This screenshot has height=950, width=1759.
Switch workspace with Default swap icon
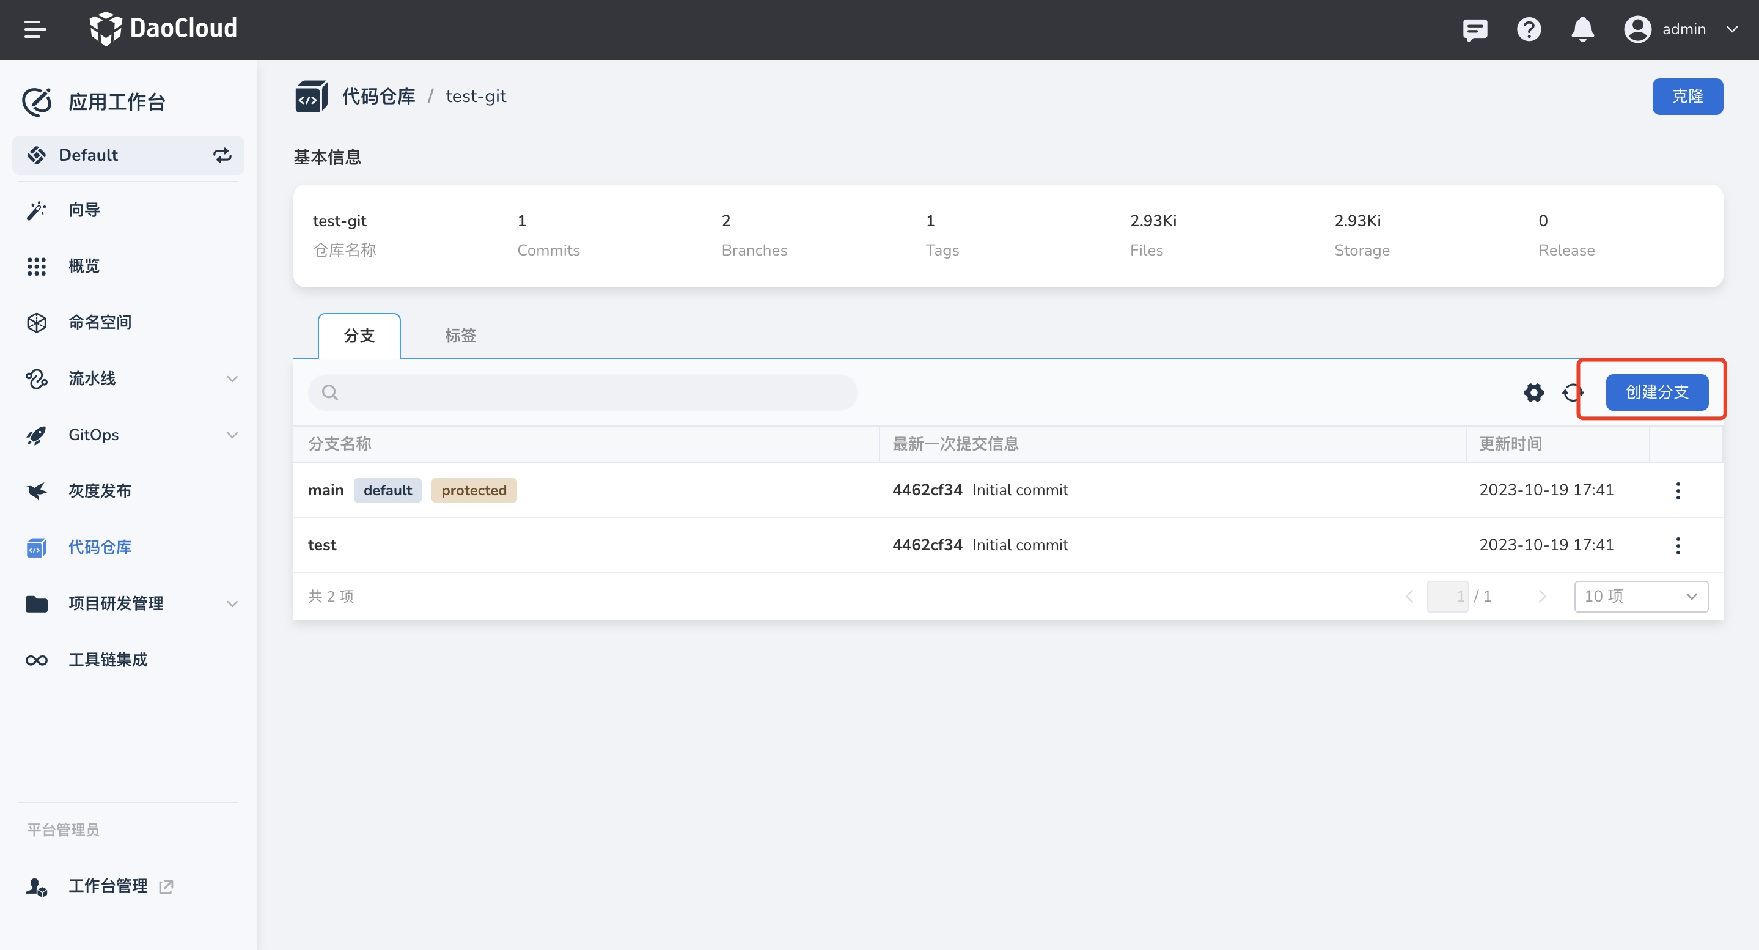[x=222, y=155]
